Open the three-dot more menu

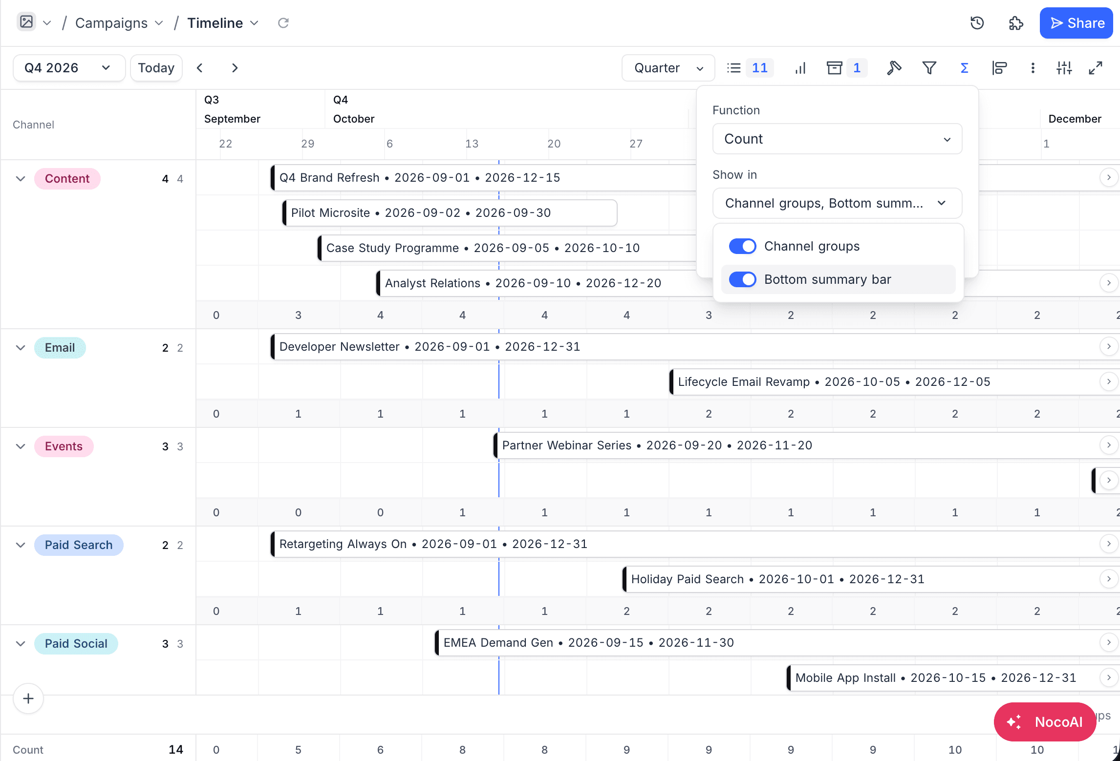(x=1033, y=68)
